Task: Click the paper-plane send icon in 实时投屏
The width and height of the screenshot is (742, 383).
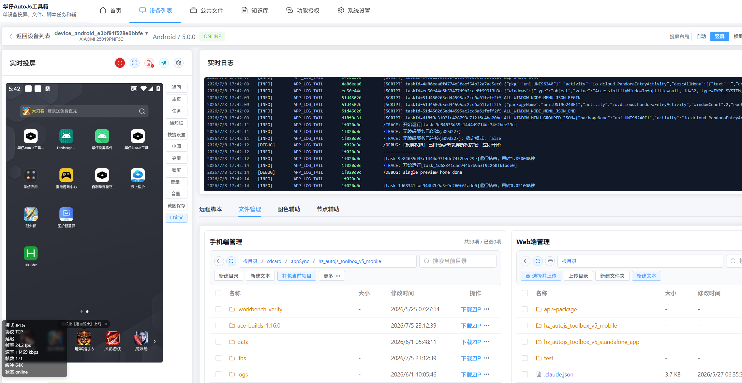Action: 164,63
